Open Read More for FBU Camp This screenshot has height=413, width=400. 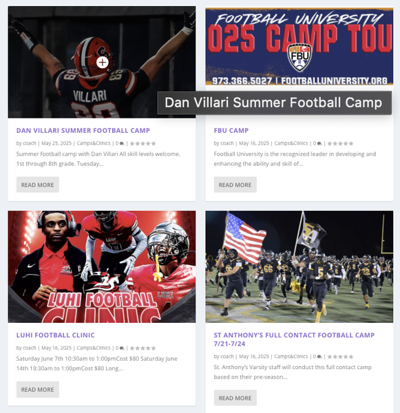click(235, 184)
